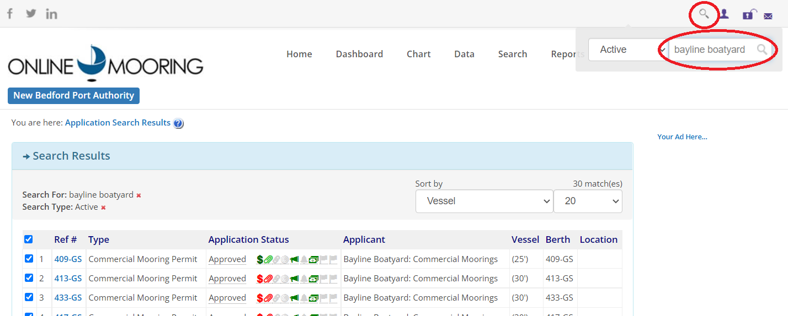This screenshot has width=788, height=316.
Task: Click the top bar magnifier search icon
Action: pyautogui.click(x=704, y=14)
